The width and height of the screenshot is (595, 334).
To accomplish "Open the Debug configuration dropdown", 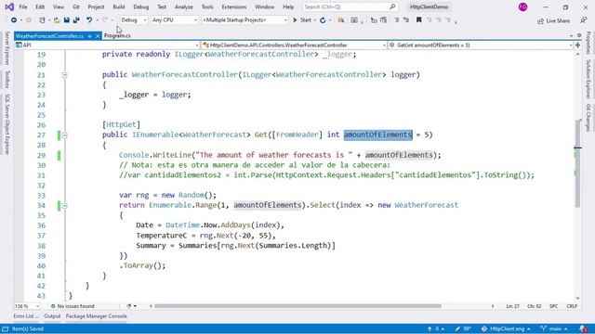I will coord(134,20).
